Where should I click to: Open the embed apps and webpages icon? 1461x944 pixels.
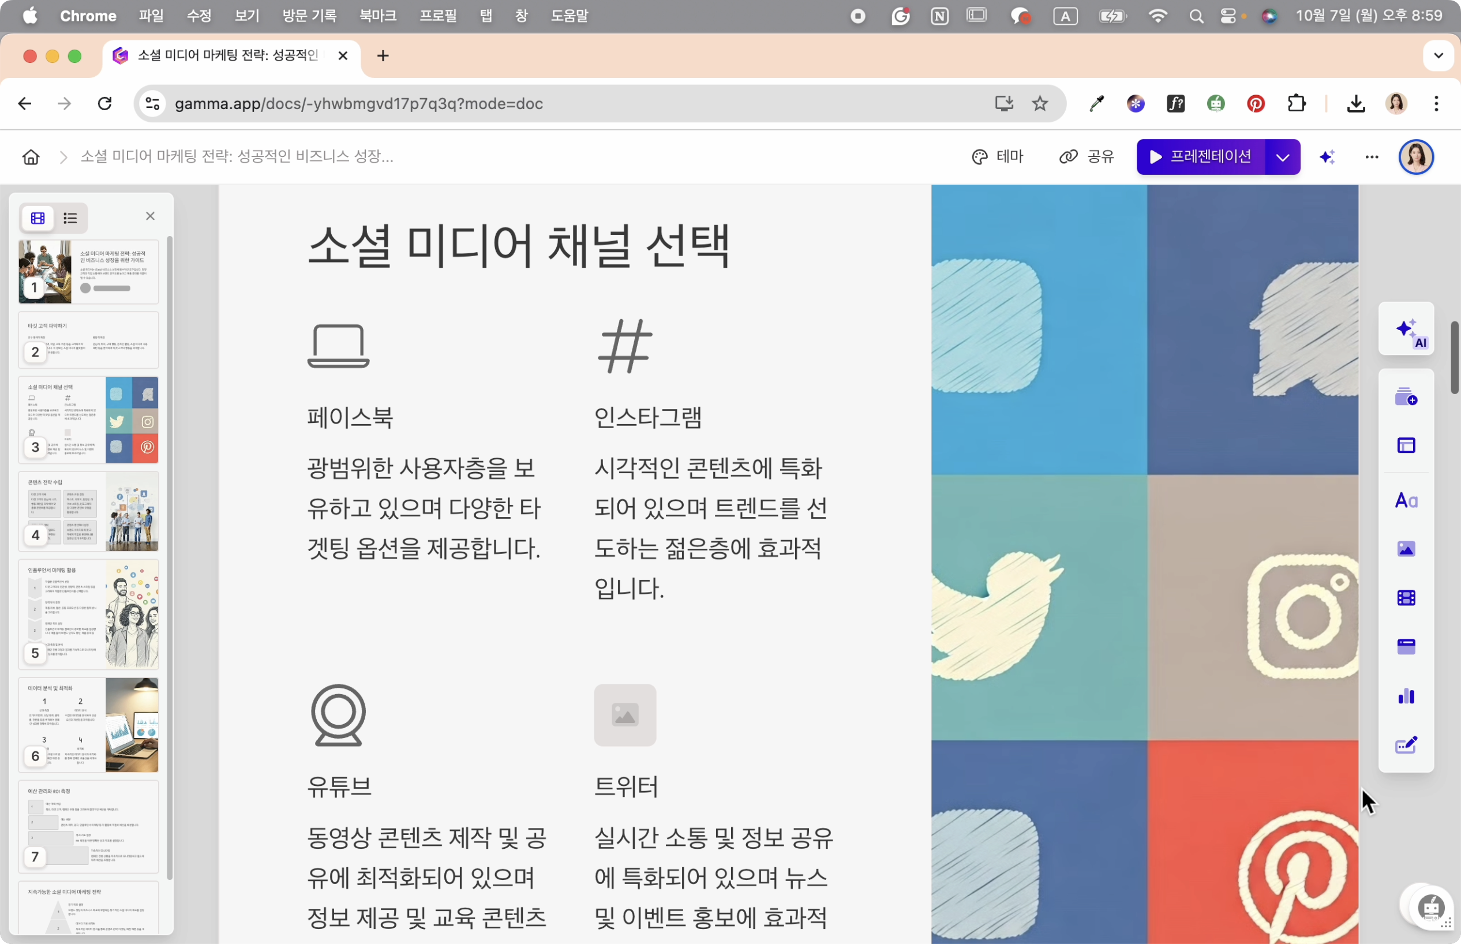pos(1406,647)
